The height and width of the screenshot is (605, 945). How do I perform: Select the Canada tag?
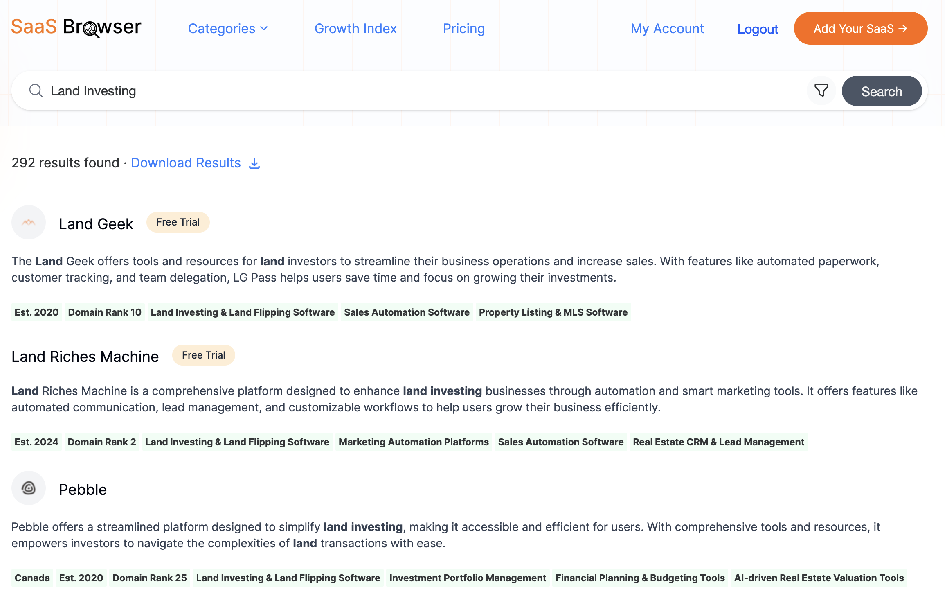(x=32, y=578)
